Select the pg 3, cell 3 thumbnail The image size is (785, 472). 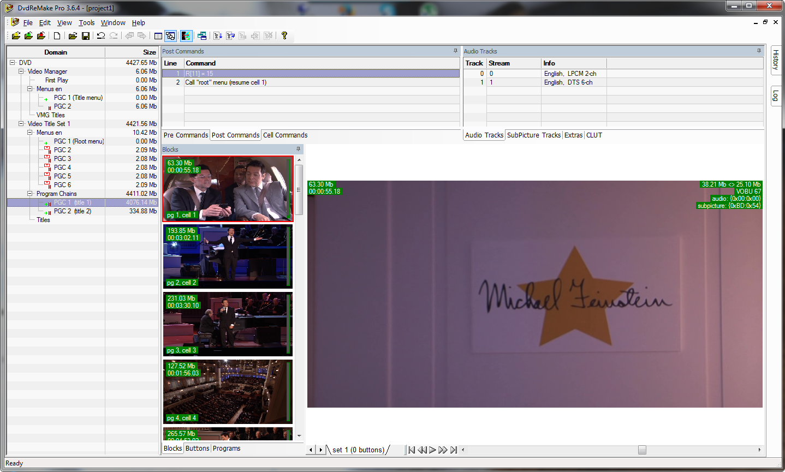[x=228, y=324]
